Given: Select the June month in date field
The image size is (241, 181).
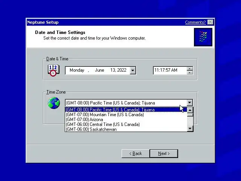Looking at the screenshot, I should click(99, 70).
